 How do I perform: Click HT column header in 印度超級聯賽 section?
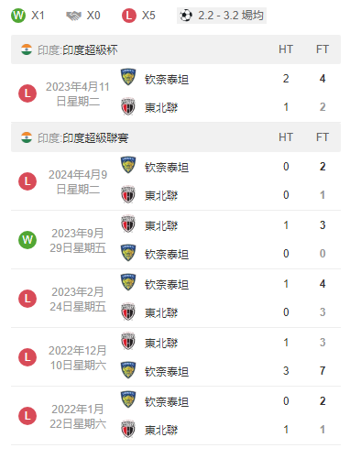(x=286, y=137)
